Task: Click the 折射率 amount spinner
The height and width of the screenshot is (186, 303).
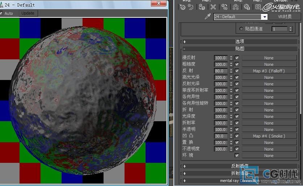Action: (231, 123)
